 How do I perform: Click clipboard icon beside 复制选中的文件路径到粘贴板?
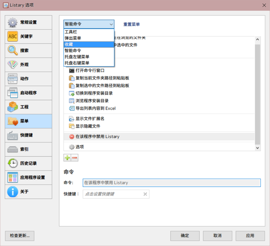pos(72,86)
